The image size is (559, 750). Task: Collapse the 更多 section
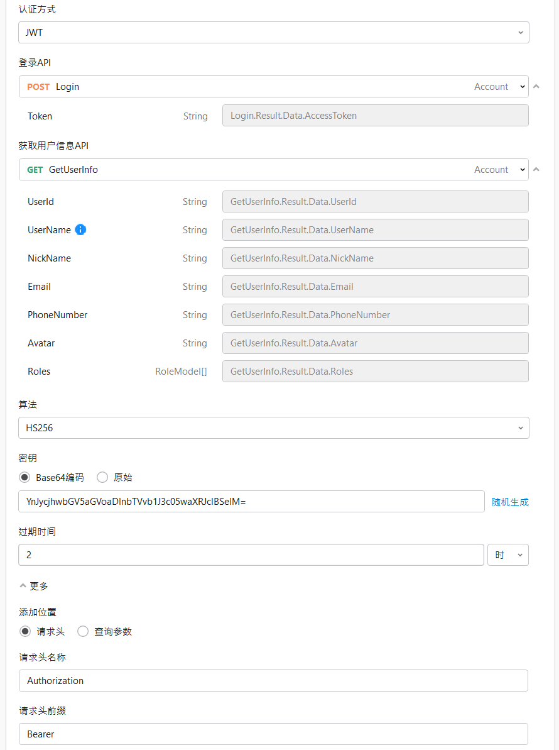click(34, 586)
